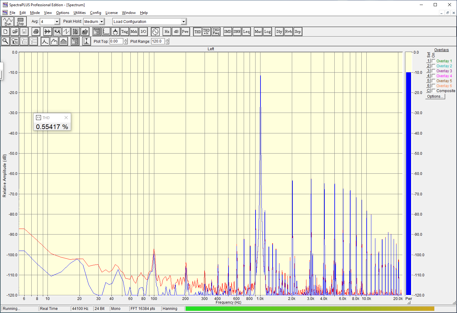The image size is (457, 313).
Task: Toggle the THD measurement button
Action: (x=197, y=32)
